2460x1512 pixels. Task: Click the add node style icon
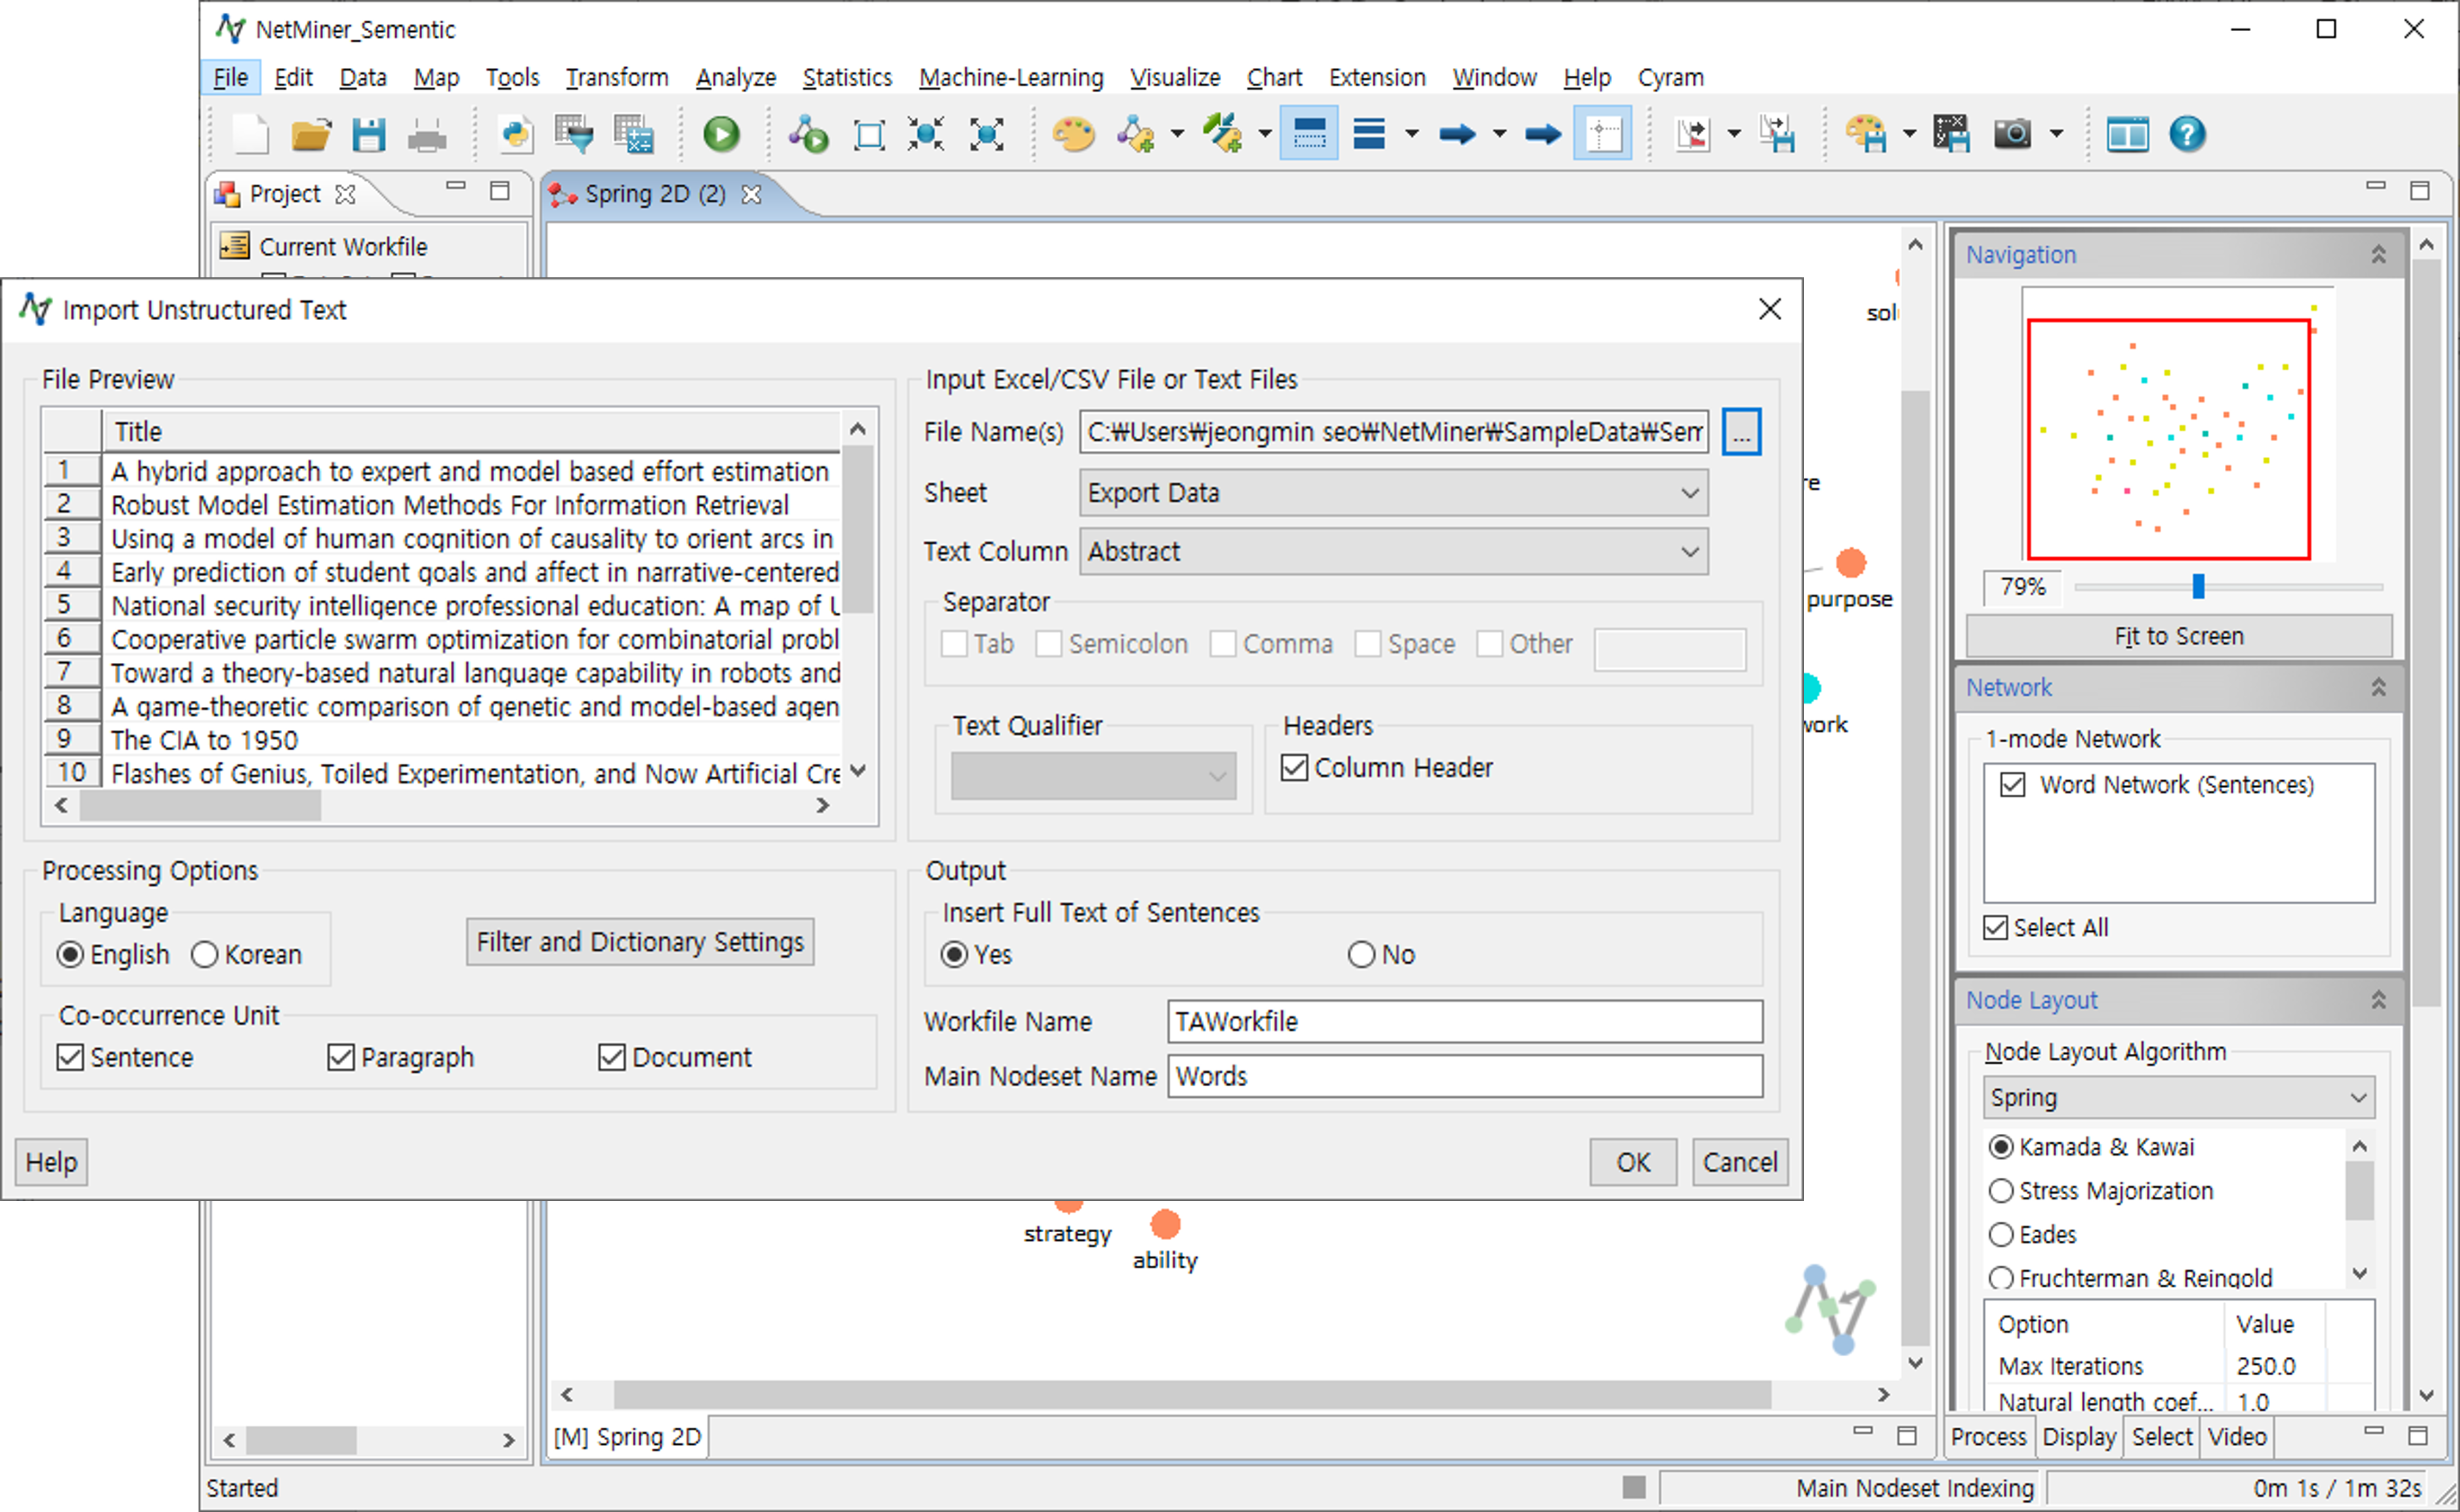point(1136,134)
